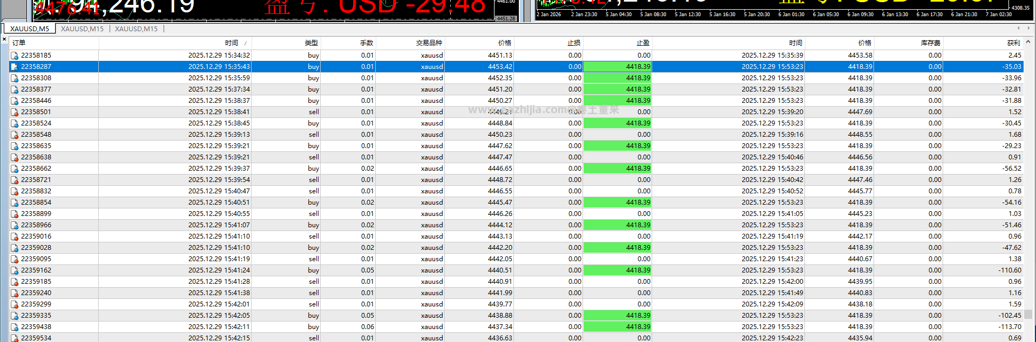Sort by the 止盈 column header
This screenshot has width=1036, height=342.
[x=617, y=43]
